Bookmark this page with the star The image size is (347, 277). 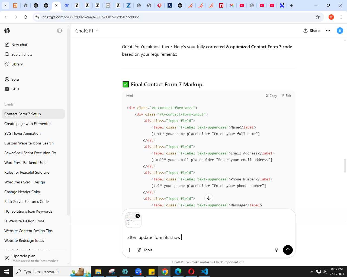(x=318, y=17)
